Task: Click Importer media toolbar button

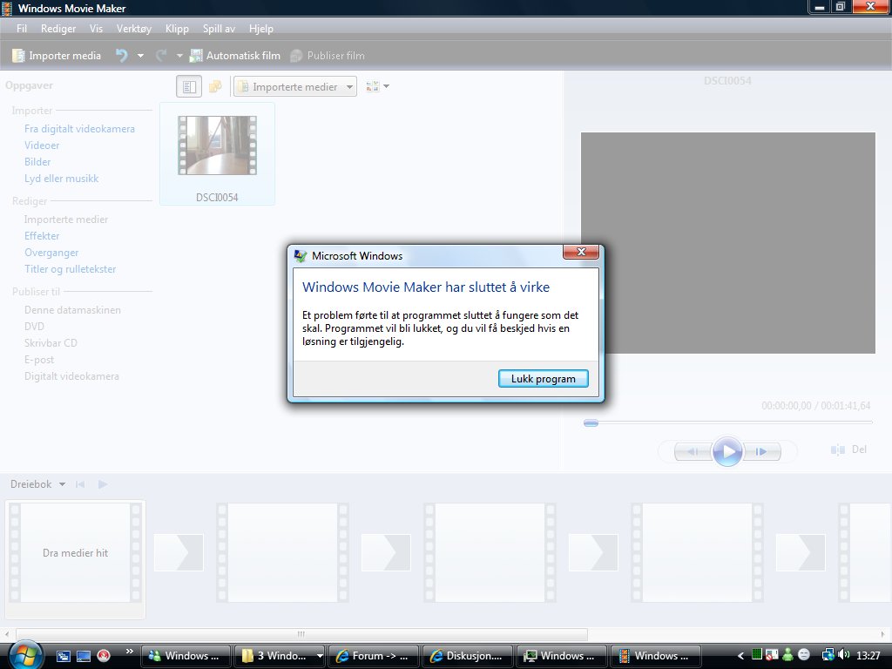Action: pyautogui.click(x=57, y=56)
